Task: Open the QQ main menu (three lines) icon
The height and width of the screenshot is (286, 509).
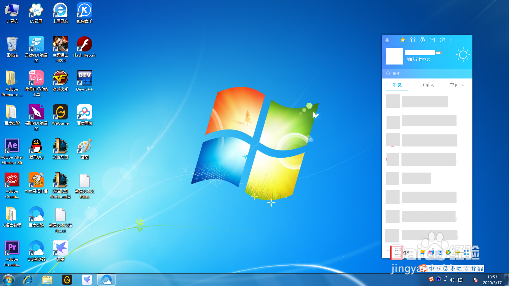Action: pos(388,252)
